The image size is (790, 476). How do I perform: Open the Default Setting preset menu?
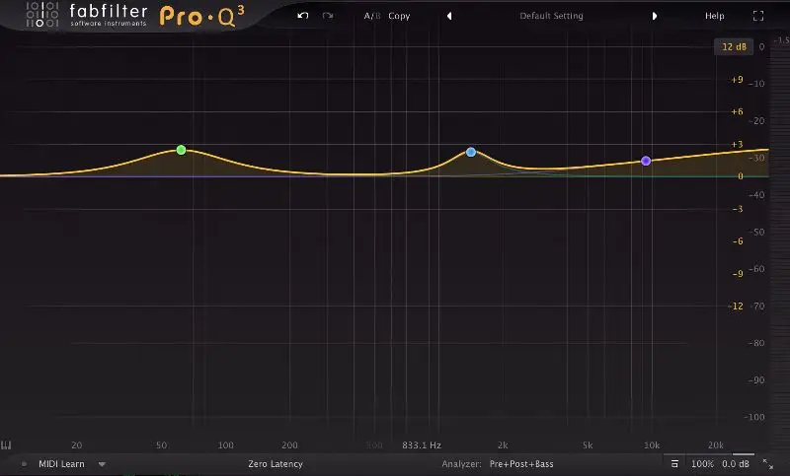click(551, 16)
